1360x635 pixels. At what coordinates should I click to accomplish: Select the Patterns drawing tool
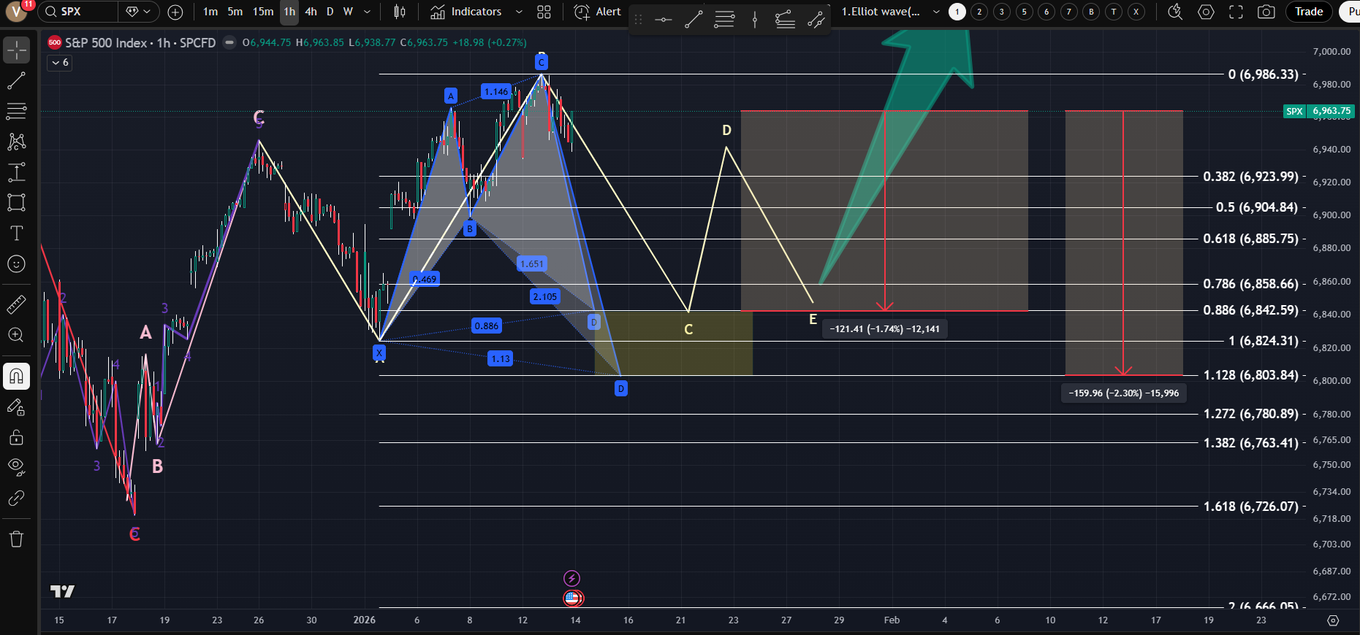coord(16,142)
